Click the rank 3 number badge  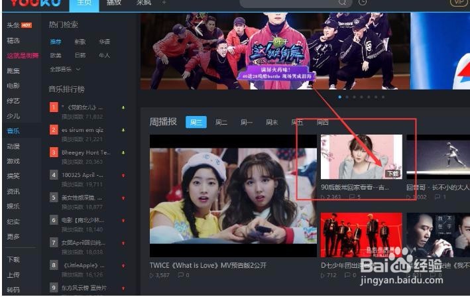[x=54, y=152]
